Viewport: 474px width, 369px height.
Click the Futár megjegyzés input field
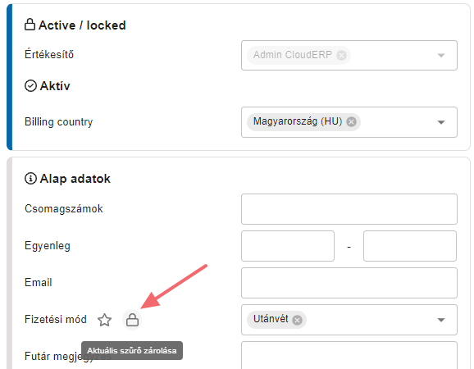[x=349, y=355]
